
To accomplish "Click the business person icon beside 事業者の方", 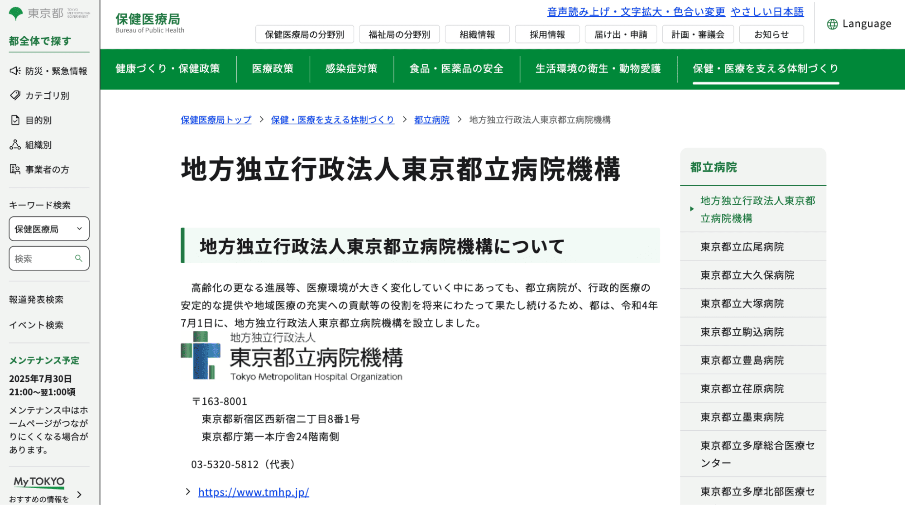I will tap(15, 169).
